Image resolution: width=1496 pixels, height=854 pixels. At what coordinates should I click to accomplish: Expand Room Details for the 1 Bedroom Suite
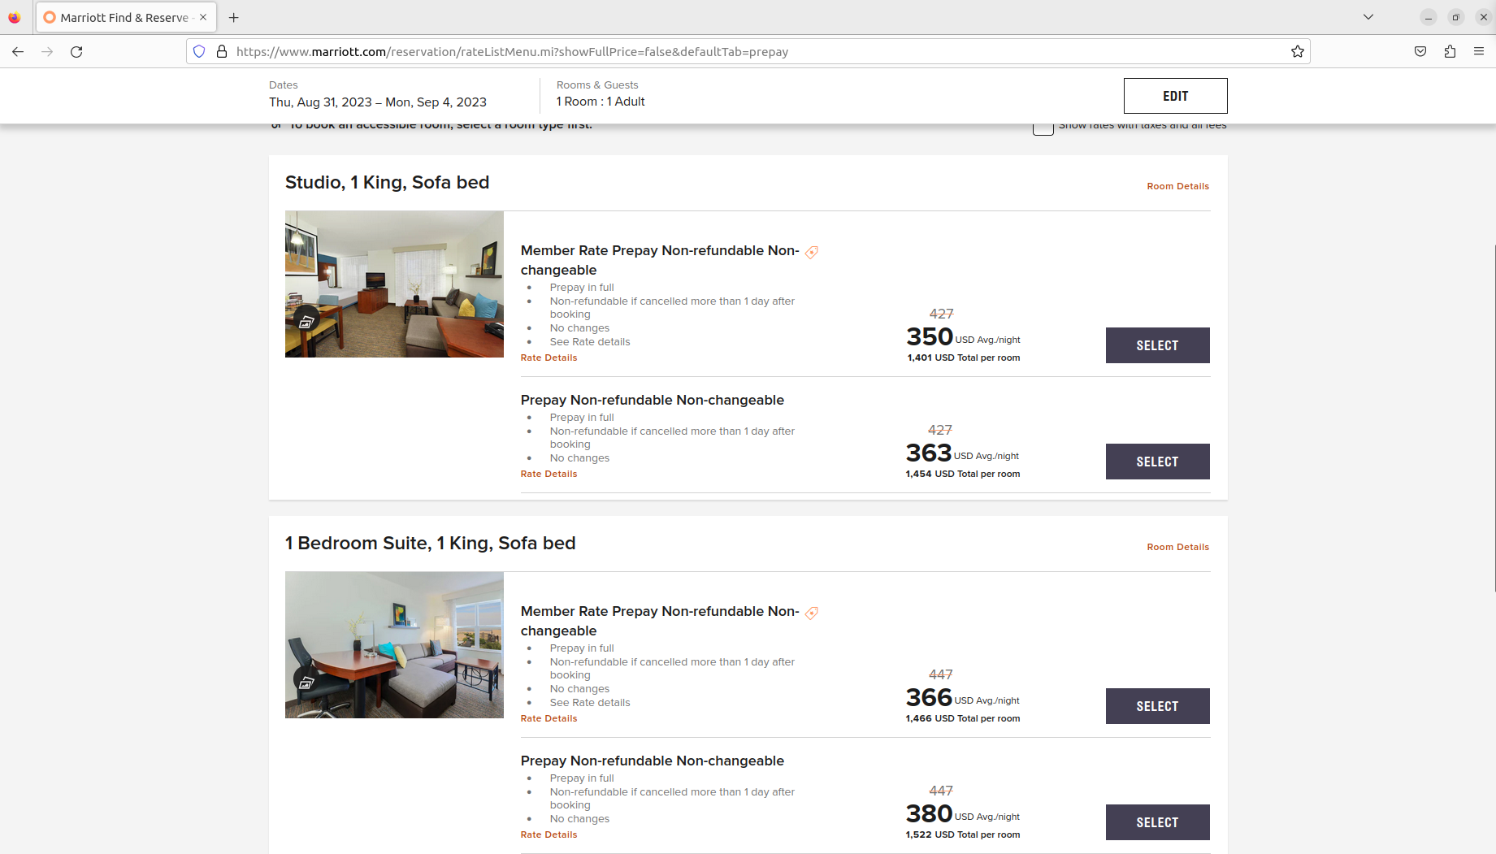pyautogui.click(x=1177, y=547)
